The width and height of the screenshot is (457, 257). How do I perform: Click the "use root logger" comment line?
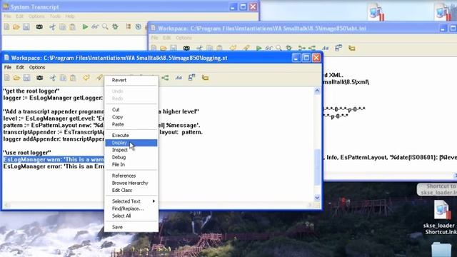click(x=27, y=153)
